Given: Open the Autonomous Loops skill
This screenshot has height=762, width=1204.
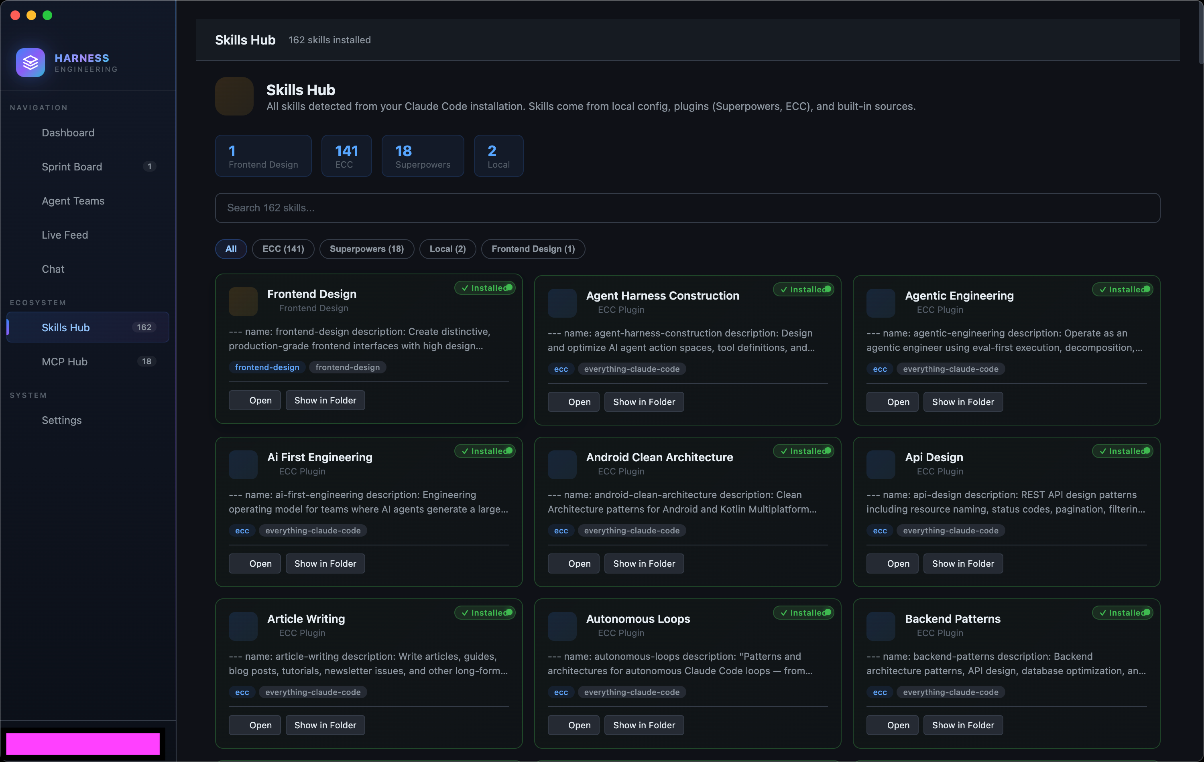Looking at the screenshot, I should tap(574, 725).
